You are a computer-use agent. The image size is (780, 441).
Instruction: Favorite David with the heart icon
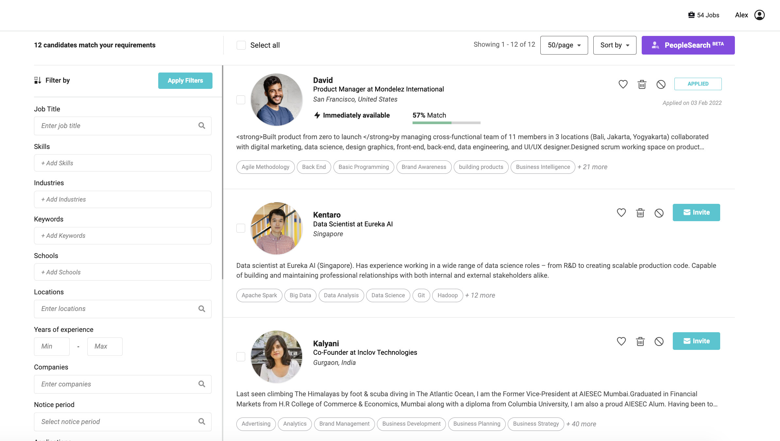623,84
